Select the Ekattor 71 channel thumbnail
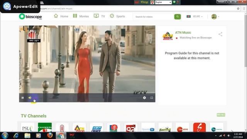The image size is (247, 139). click(x=131, y=127)
